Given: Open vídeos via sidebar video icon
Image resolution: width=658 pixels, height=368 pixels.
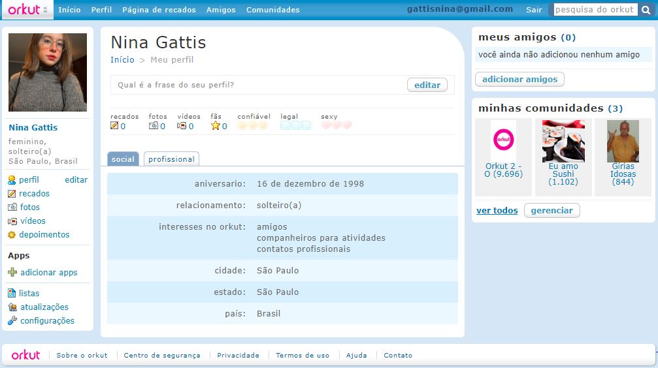Looking at the screenshot, I should click(12, 221).
